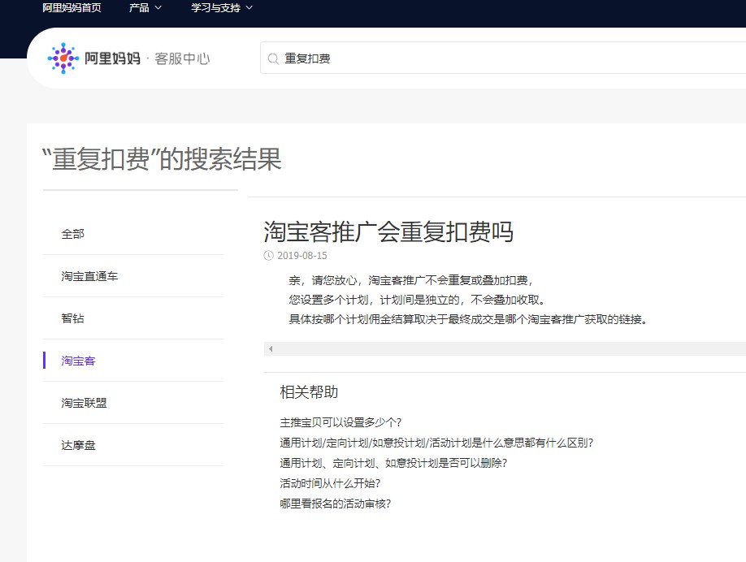
Task: Switch to the 淘宝联盟 category
Action: [85, 403]
